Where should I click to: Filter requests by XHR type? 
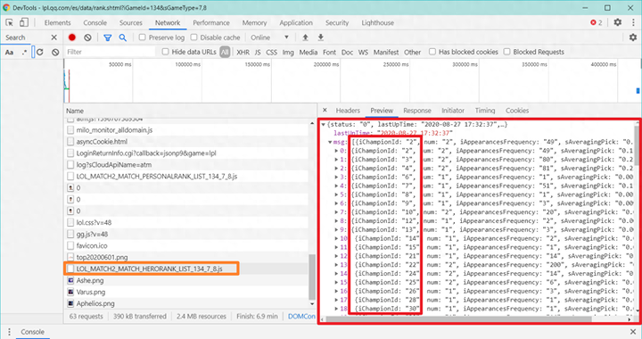coord(243,52)
